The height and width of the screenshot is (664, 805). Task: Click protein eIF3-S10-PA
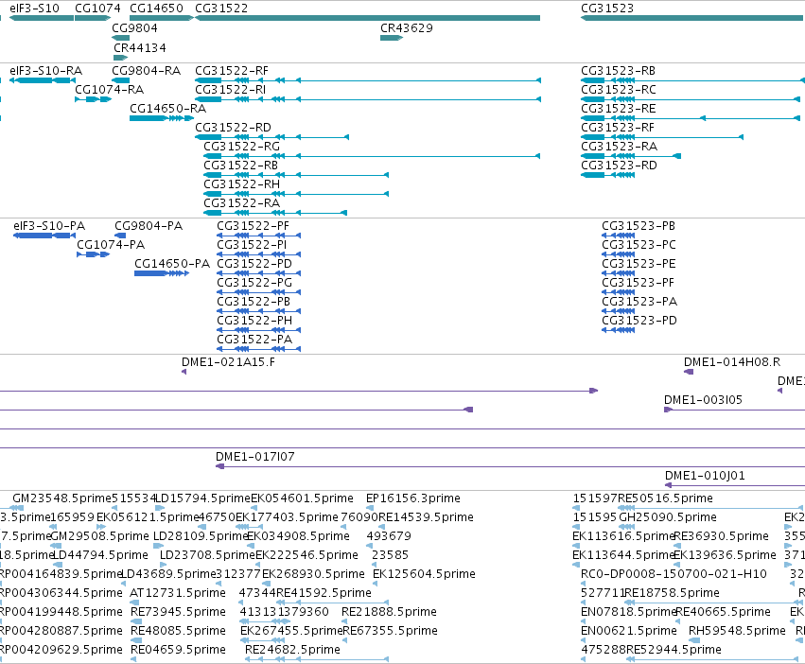tap(44, 236)
